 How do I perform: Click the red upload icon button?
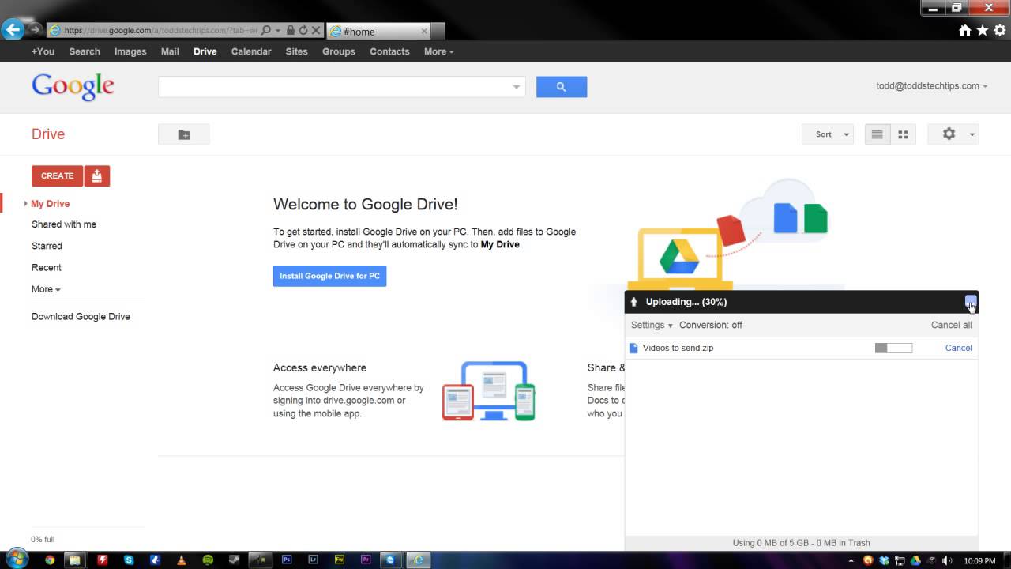(96, 175)
